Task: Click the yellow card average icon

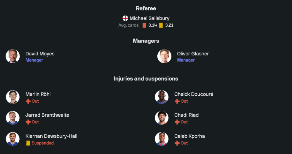Action: (161, 25)
